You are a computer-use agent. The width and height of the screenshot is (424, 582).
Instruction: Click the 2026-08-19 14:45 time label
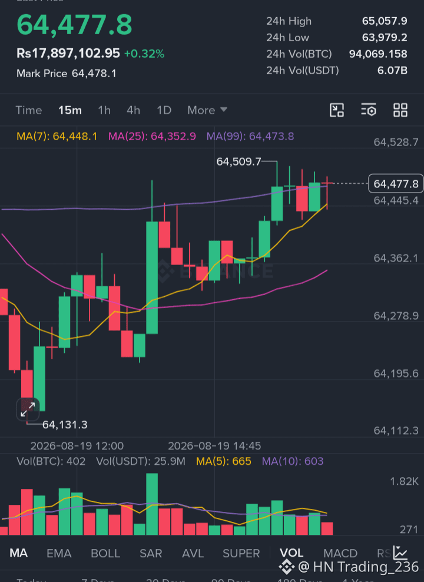214,446
